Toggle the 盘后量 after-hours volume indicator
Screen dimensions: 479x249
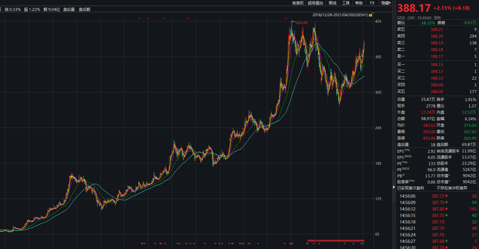click(69, 9)
